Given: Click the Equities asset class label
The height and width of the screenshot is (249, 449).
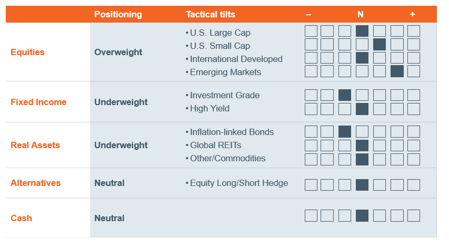Looking at the screenshot, I should [27, 52].
